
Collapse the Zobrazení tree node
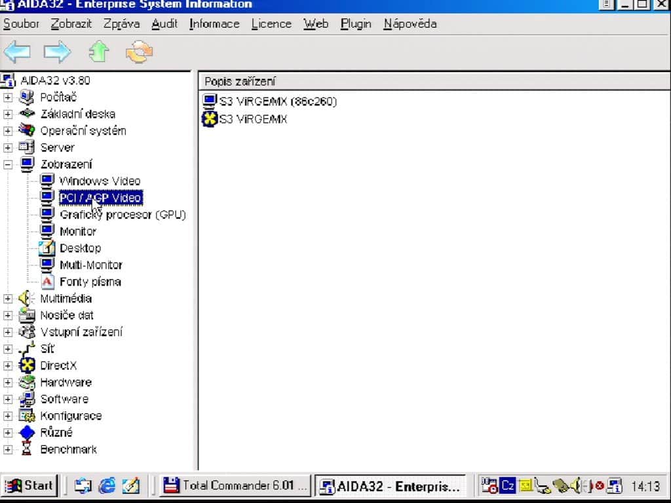(x=8, y=164)
